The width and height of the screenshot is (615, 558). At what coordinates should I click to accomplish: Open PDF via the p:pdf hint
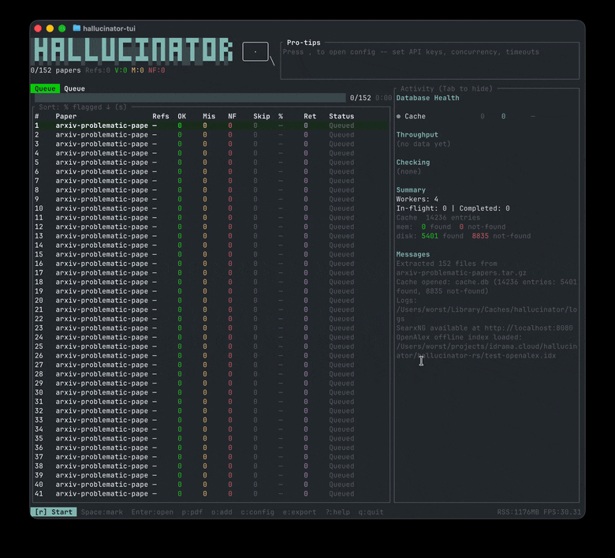[x=192, y=512]
